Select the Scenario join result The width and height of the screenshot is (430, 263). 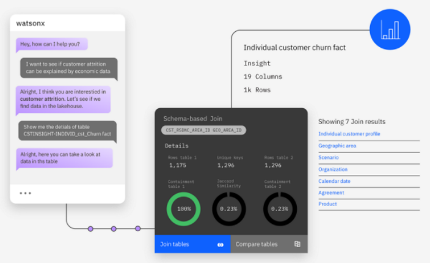[x=329, y=157]
